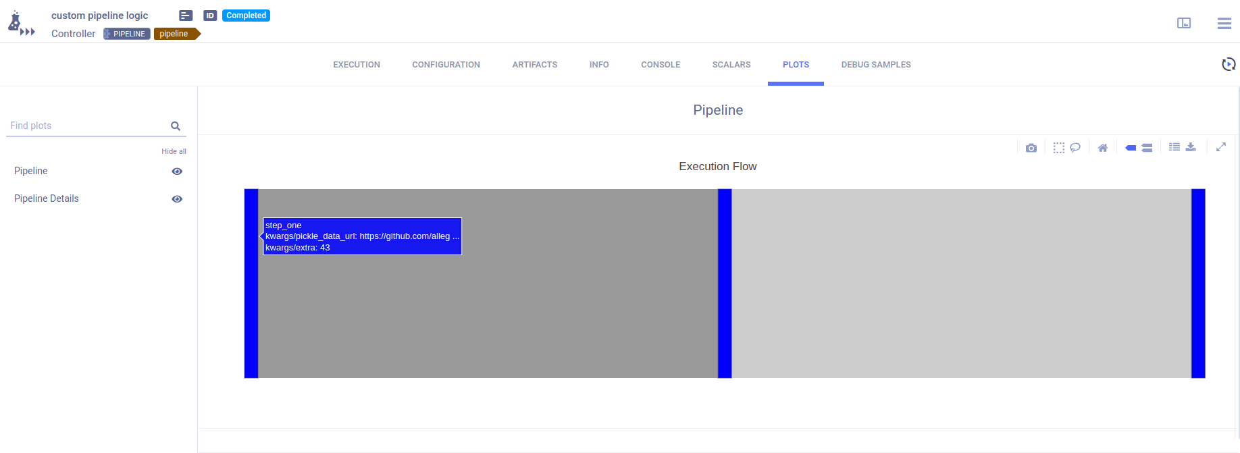Open the hamburger menu

1224,23
